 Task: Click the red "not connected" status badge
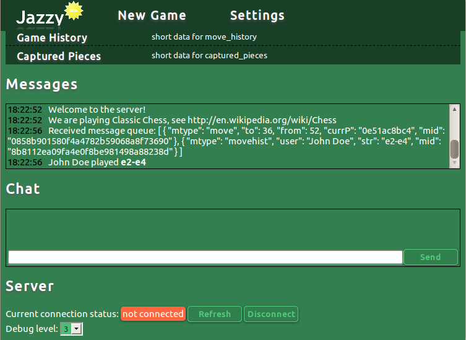point(153,314)
